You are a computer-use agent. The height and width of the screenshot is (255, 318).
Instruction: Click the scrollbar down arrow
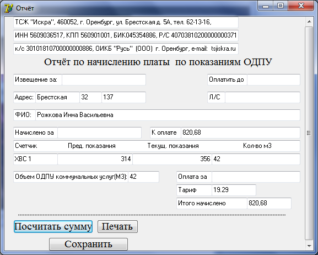[x=309, y=246]
